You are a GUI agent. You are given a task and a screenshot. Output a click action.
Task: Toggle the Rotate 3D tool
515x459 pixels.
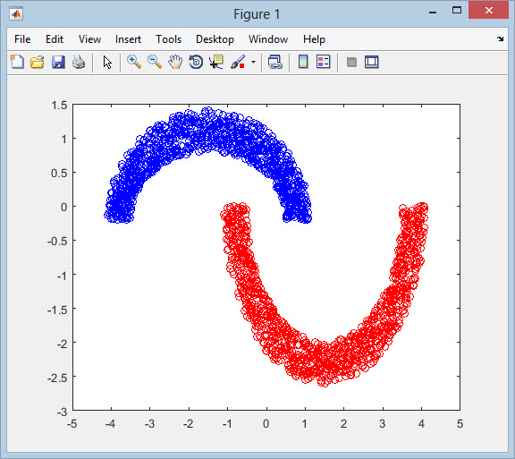tap(196, 62)
